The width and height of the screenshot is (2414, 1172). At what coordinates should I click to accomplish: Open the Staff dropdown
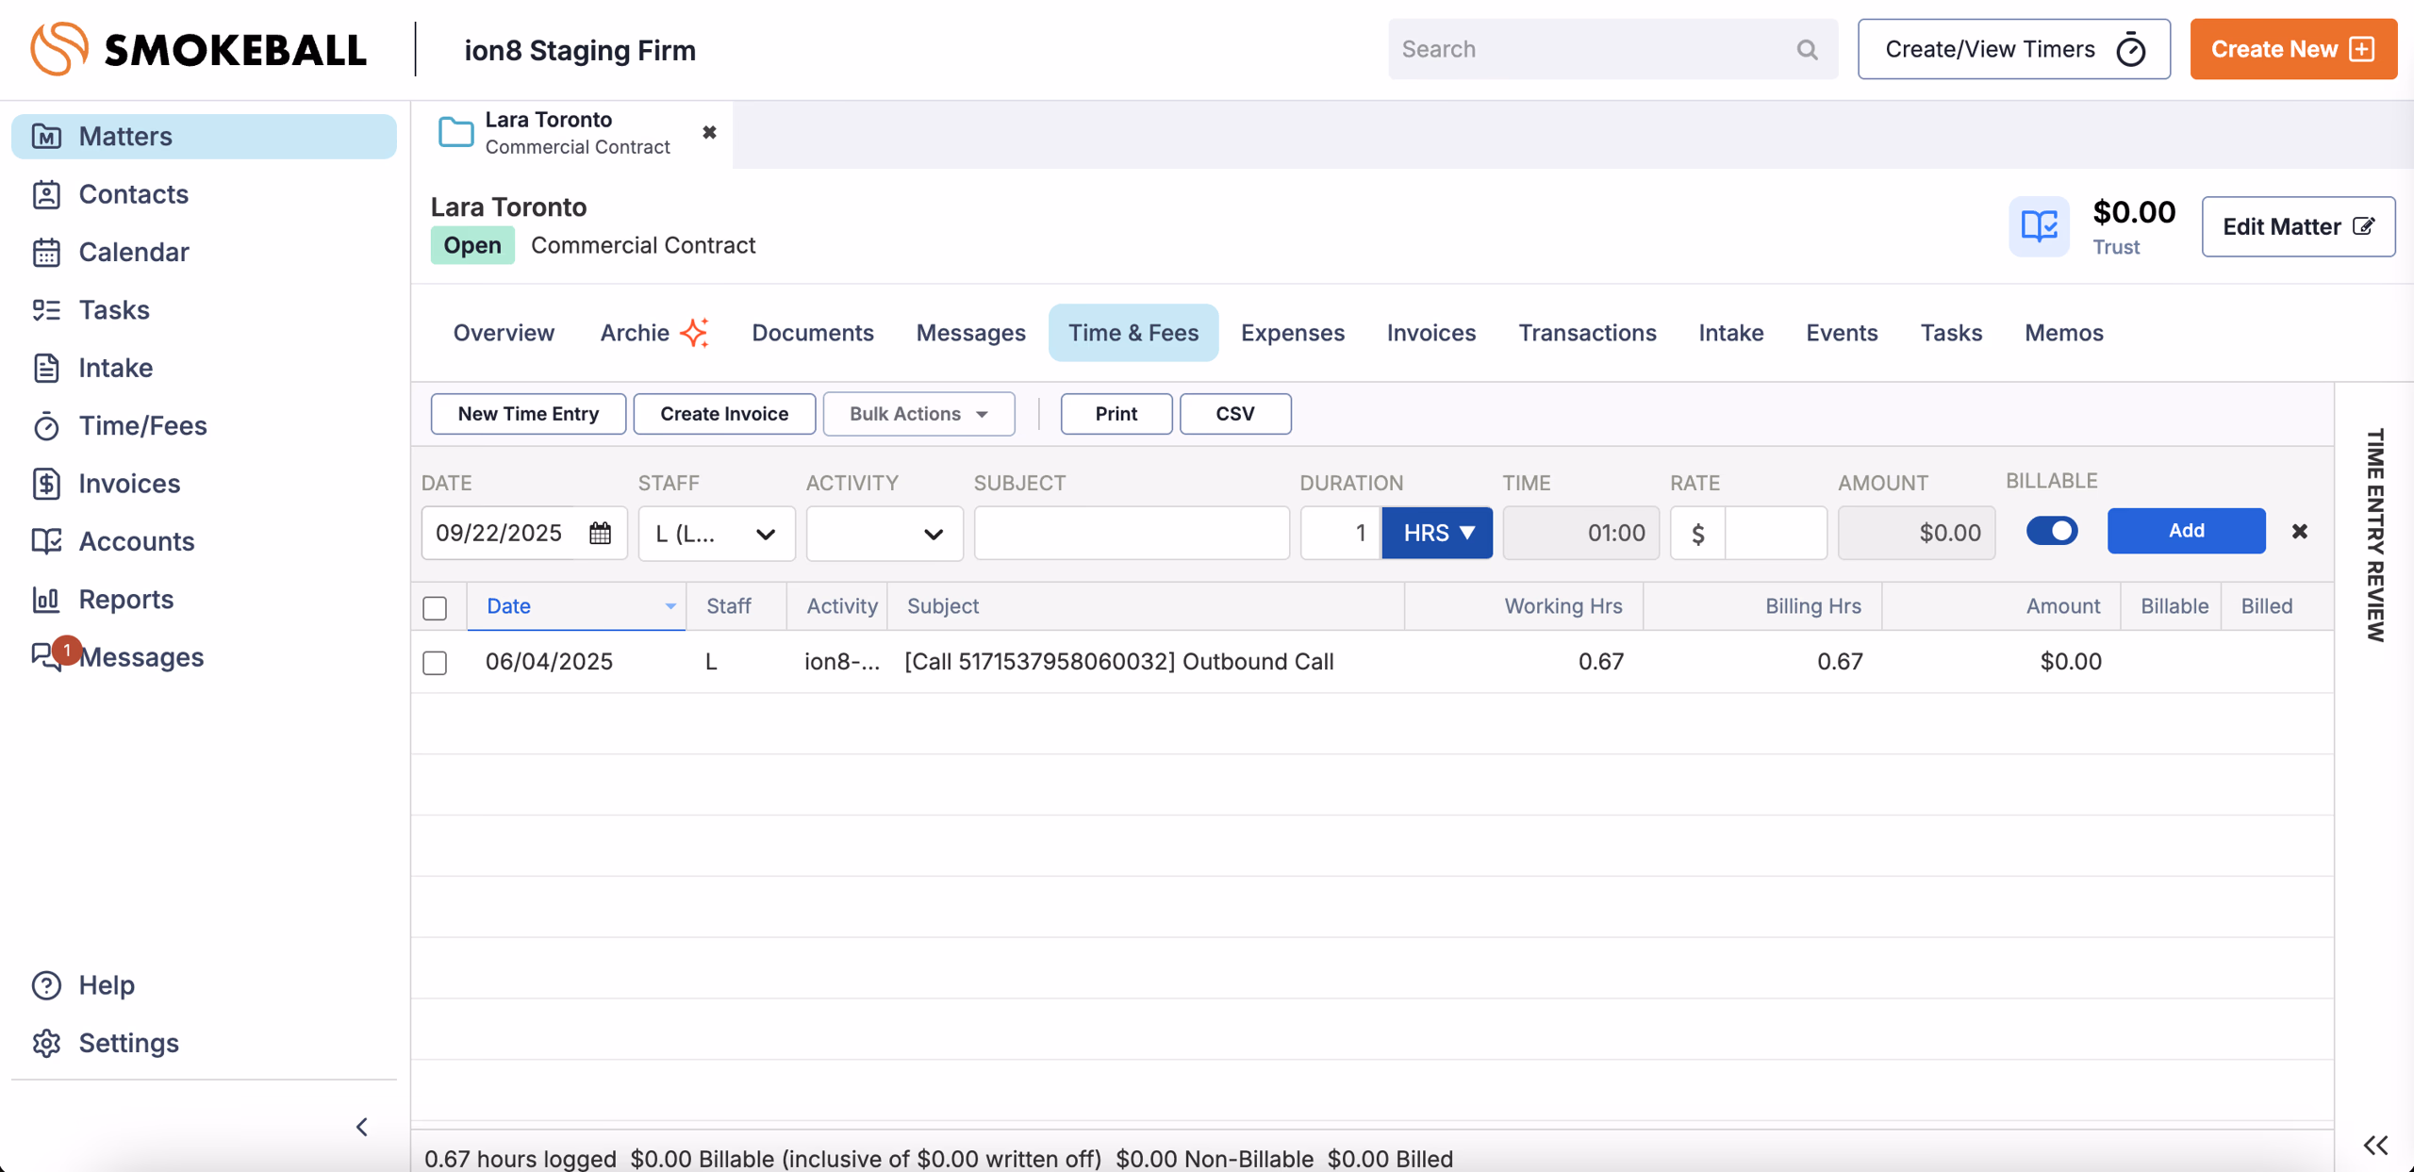click(x=716, y=534)
